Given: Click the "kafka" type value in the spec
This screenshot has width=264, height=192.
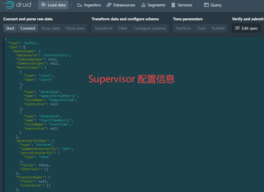Looking at the screenshot, I should tap(30, 43).
